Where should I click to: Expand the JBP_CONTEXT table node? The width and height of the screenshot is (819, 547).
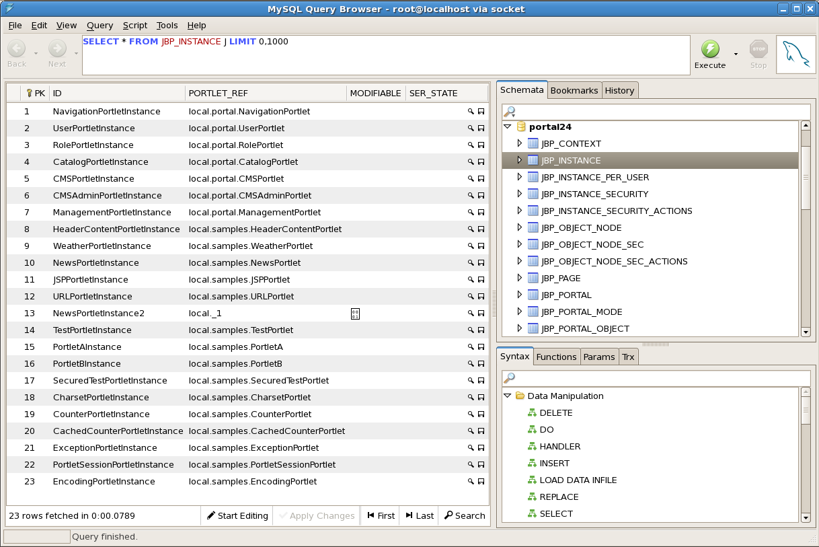(519, 143)
